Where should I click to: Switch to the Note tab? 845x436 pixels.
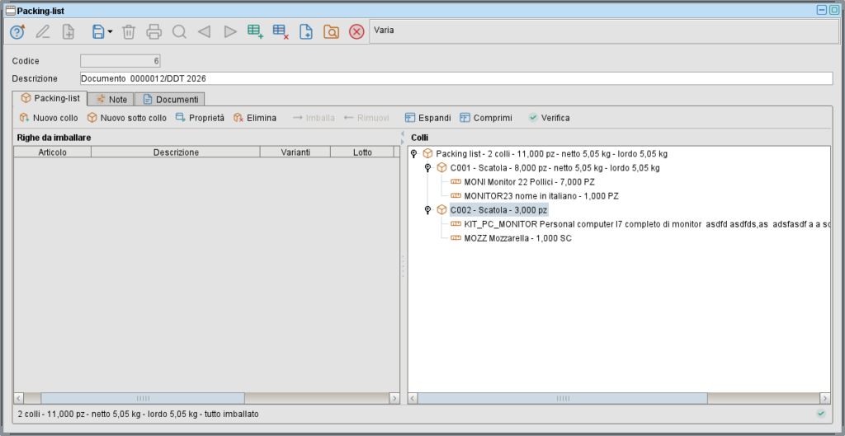pos(111,99)
